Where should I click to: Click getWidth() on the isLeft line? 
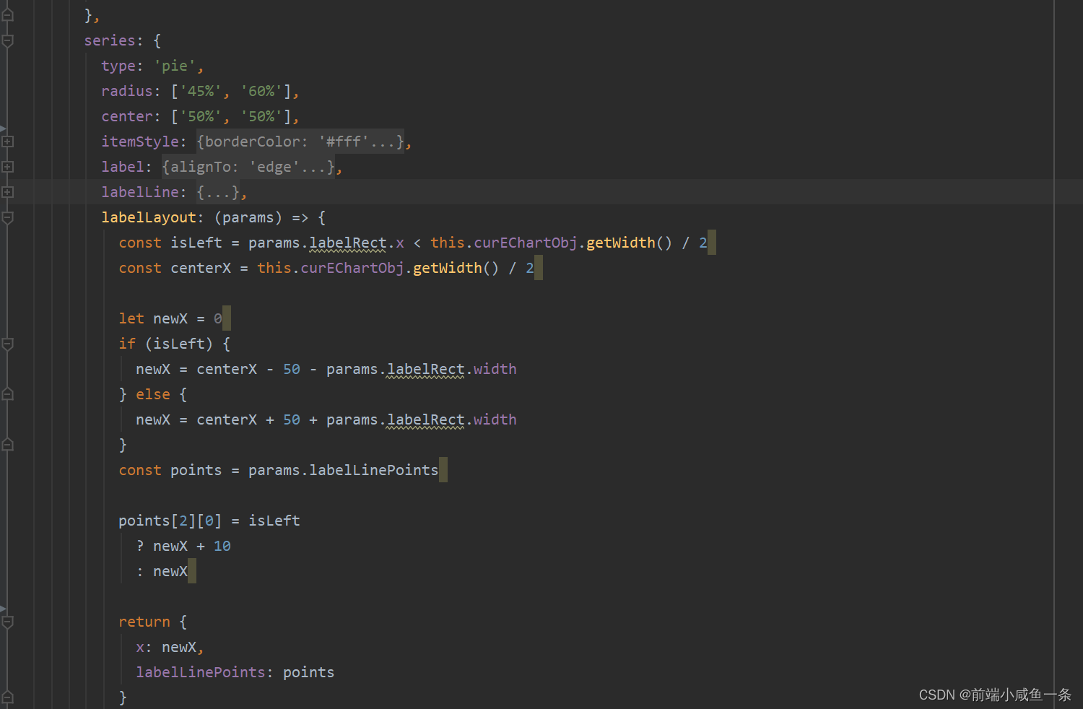(630, 243)
